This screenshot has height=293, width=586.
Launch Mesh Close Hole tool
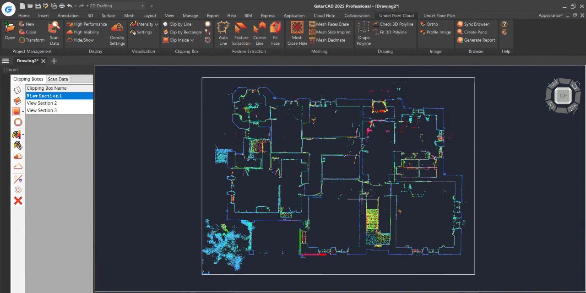click(x=297, y=34)
